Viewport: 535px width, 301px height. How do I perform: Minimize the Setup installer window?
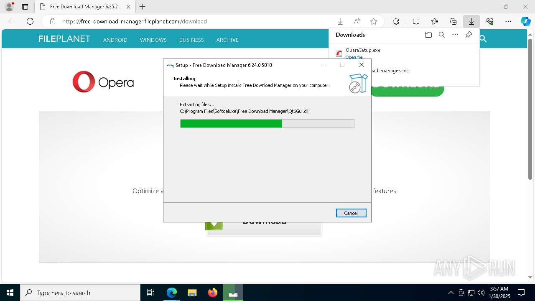324,65
